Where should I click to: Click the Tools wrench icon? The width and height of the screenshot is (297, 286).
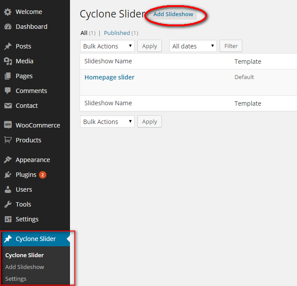click(8, 204)
